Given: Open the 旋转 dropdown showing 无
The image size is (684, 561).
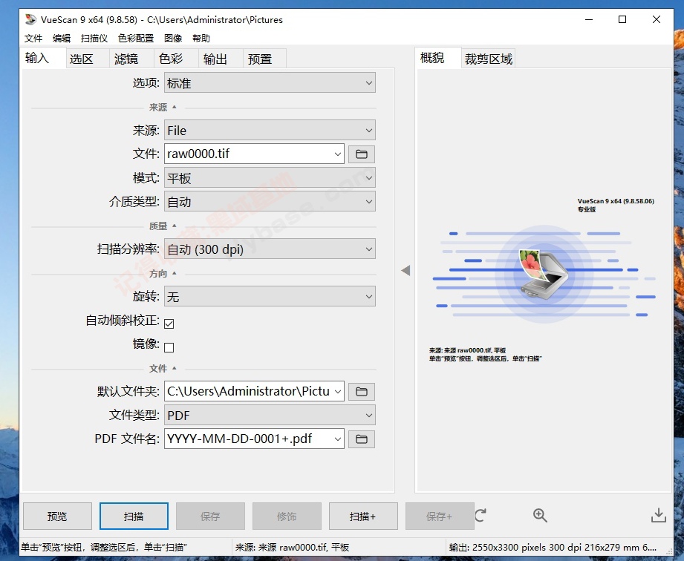Looking at the screenshot, I should (x=270, y=296).
